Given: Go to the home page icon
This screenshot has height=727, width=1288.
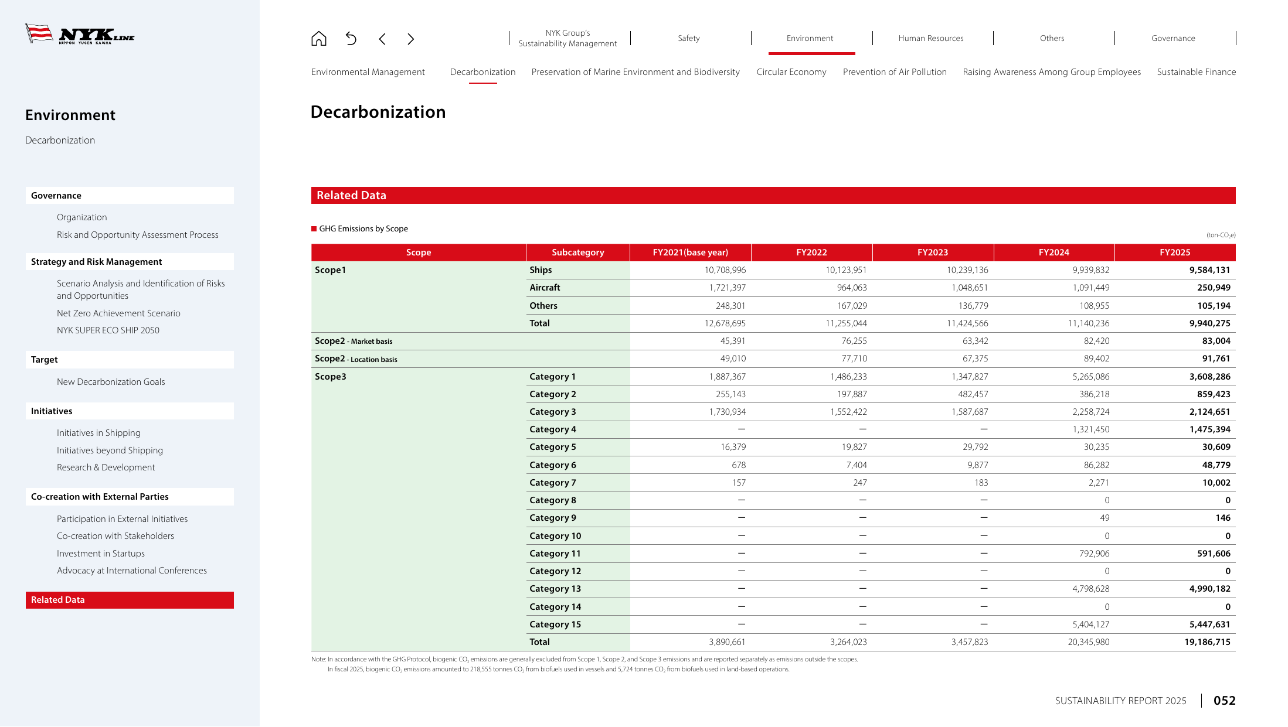Looking at the screenshot, I should pos(318,39).
